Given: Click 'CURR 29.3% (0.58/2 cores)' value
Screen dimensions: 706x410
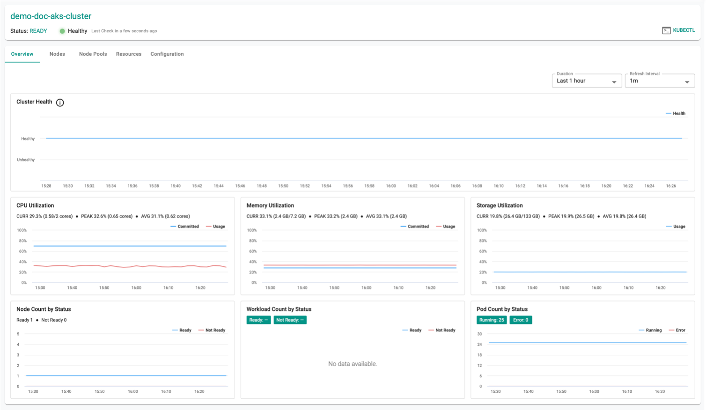Looking at the screenshot, I should (x=44, y=216).
